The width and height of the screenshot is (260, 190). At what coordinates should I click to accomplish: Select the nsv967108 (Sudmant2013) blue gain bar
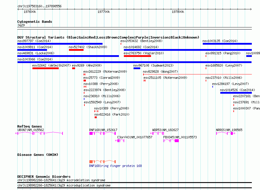point(137,68)
